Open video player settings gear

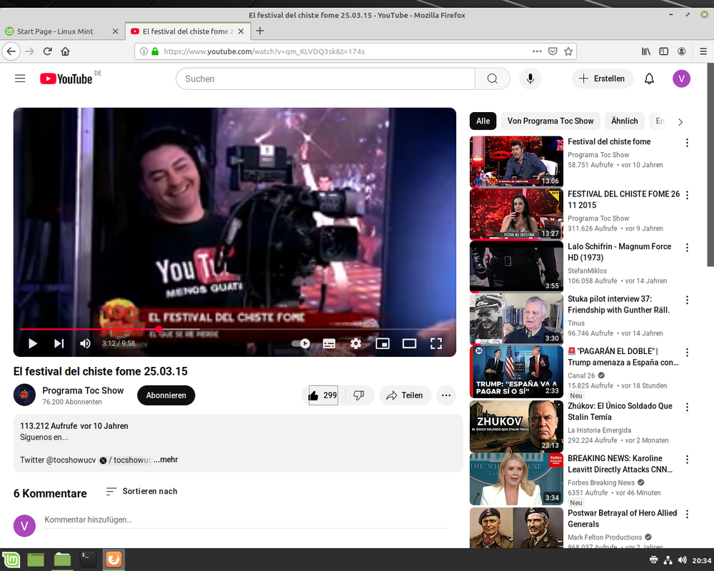[x=356, y=343]
